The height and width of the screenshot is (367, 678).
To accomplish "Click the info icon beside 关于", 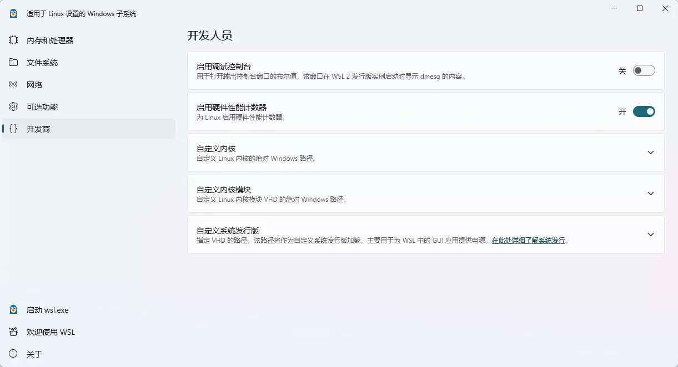I will click(x=13, y=354).
